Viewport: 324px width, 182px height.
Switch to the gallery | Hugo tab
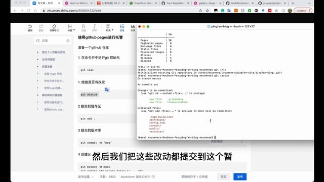point(208,3)
